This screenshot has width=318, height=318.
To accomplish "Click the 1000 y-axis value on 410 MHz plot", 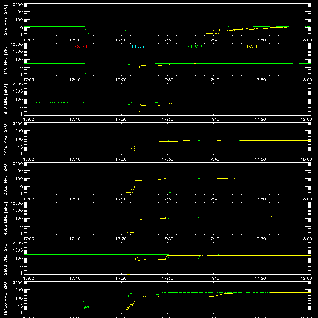I will 17,51.
